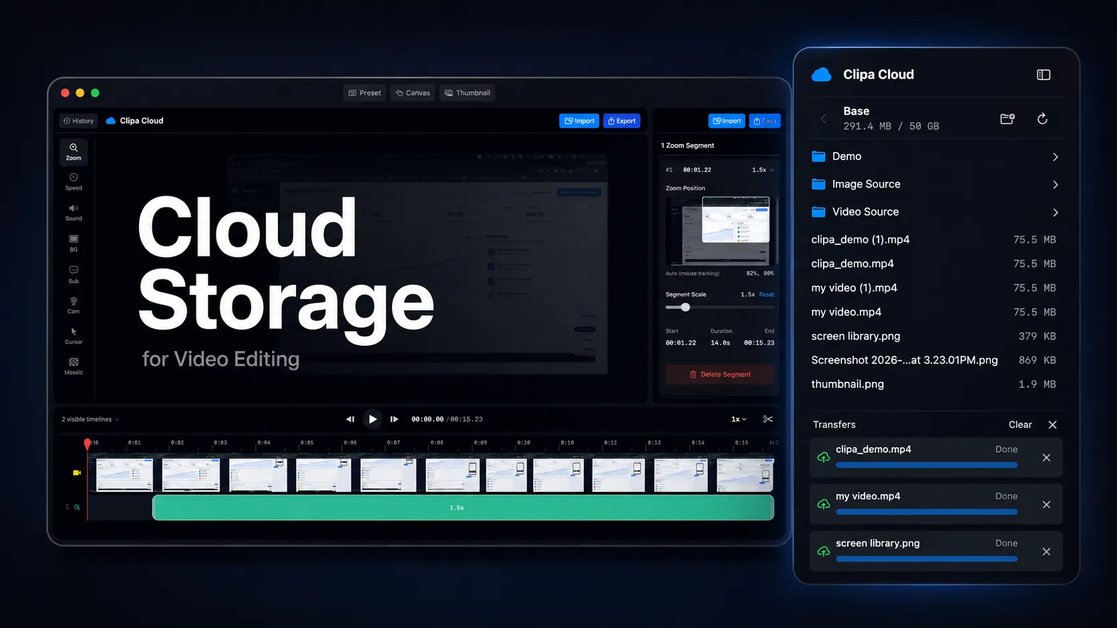The height and width of the screenshot is (628, 1117).
Task: Click the zoom track magnifier icon
Action: [x=77, y=507]
